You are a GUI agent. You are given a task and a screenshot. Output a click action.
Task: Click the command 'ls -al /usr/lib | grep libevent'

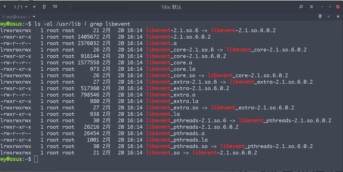click(83, 24)
